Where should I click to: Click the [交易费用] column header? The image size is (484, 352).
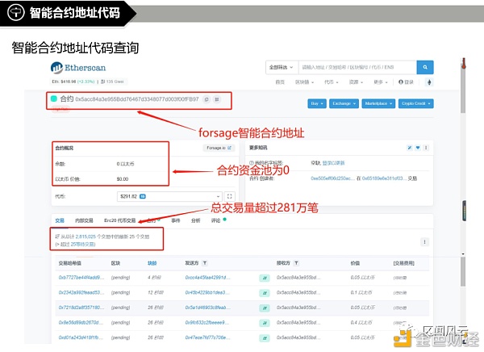(x=404, y=263)
